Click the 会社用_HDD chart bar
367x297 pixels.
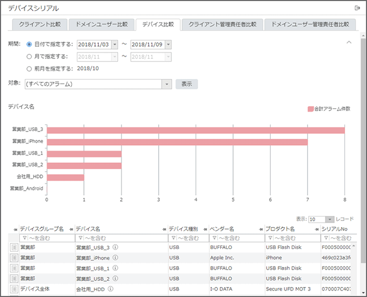tap(66, 177)
